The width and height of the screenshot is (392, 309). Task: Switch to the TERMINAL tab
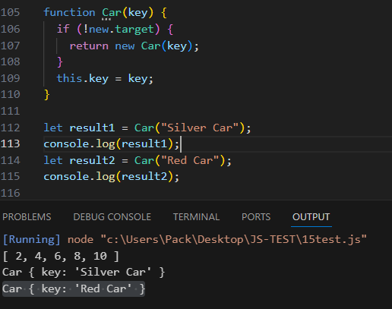pos(196,217)
